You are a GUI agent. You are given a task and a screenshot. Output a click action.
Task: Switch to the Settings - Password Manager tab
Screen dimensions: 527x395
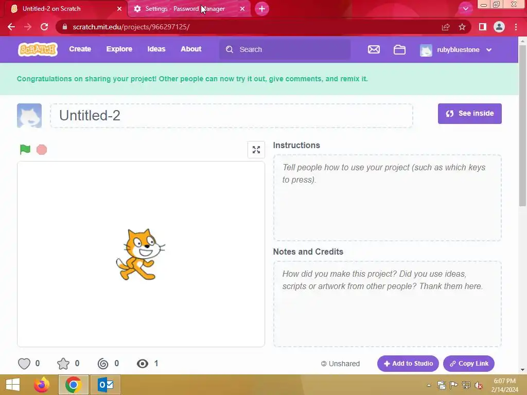coord(189,9)
